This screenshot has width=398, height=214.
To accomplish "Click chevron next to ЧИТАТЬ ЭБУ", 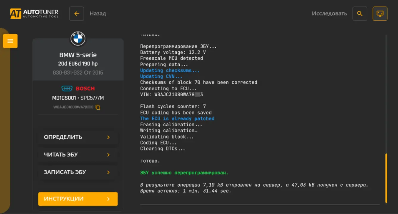I will pyautogui.click(x=109, y=155).
